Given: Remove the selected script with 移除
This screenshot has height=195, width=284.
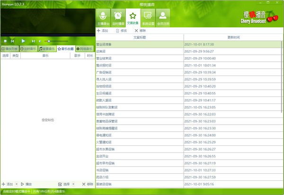Looking at the screenshot, I should [140, 31].
